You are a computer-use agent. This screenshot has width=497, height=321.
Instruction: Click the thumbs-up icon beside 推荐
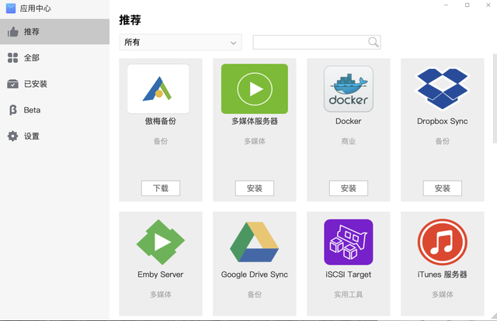tap(12, 32)
